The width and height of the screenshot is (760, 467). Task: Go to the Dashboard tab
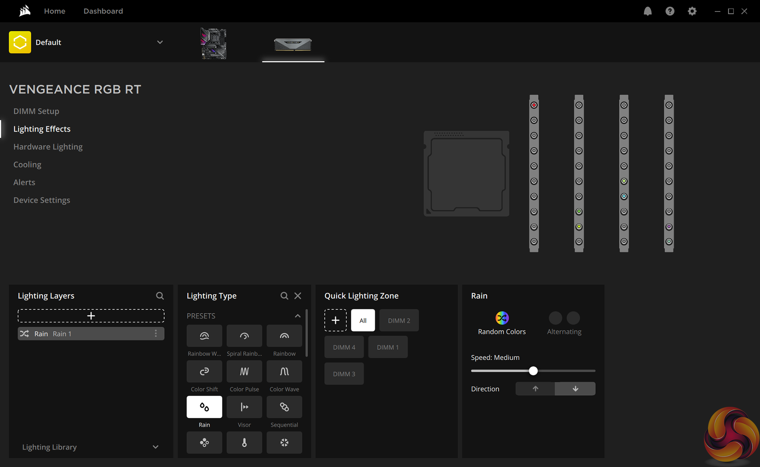coord(103,11)
